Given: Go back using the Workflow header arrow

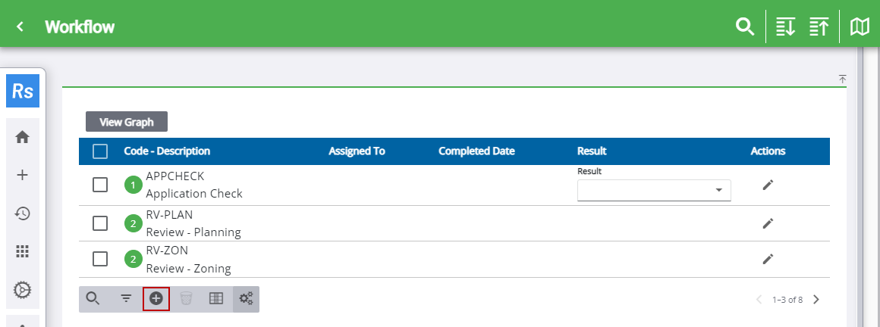Looking at the screenshot, I should pos(20,27).
